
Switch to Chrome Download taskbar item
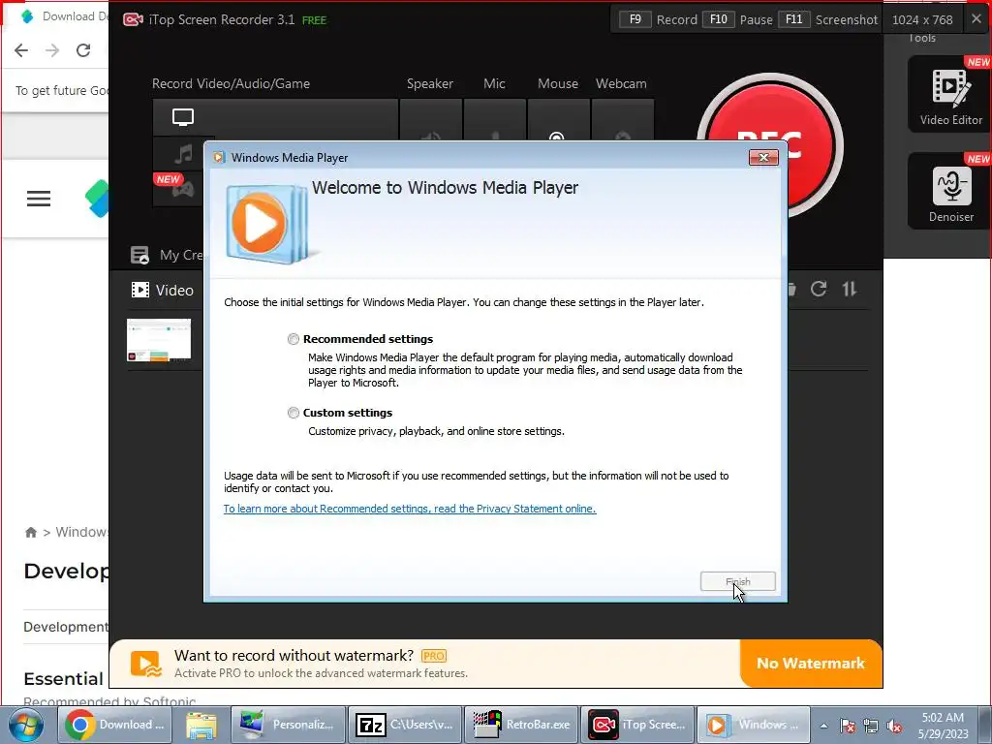pyautogui.click(x=116, y=725)
